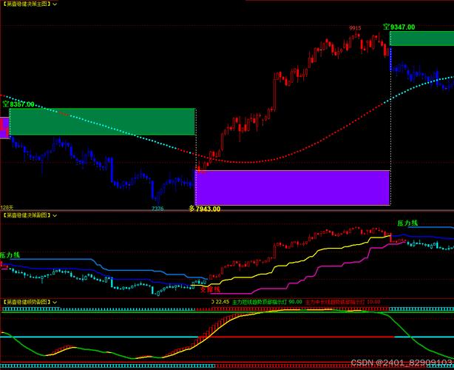The width and height of the screenshot is (454, 370).
Task: Click the red 支撑线 support line label
Action: [x=210, y=289]
